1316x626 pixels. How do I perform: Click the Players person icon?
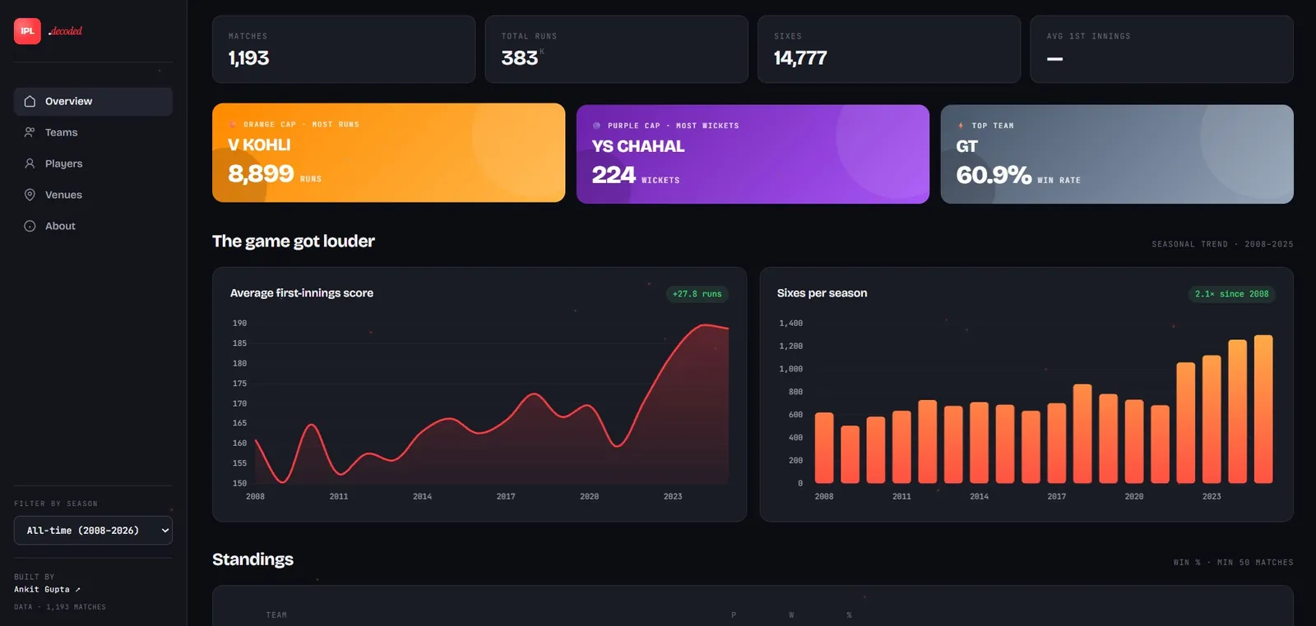(30, 163)
